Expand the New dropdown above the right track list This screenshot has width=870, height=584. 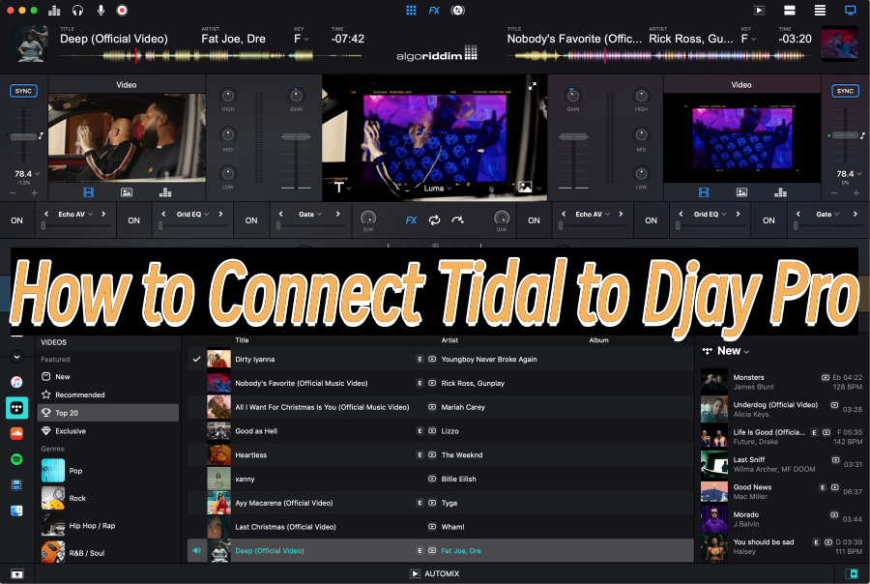(x=733, y=351)
